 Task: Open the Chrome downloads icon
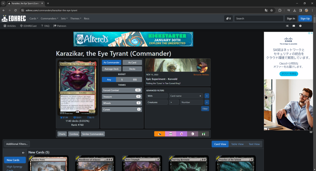pyautogui.click(x=295, y=10)
